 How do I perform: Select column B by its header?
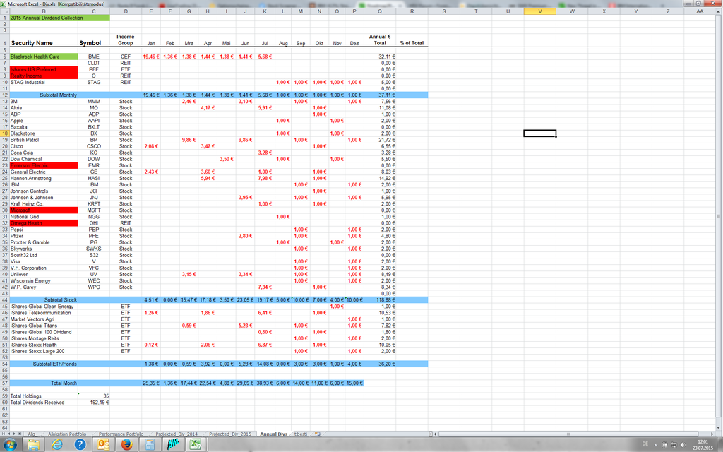click(x=44, y=11)
